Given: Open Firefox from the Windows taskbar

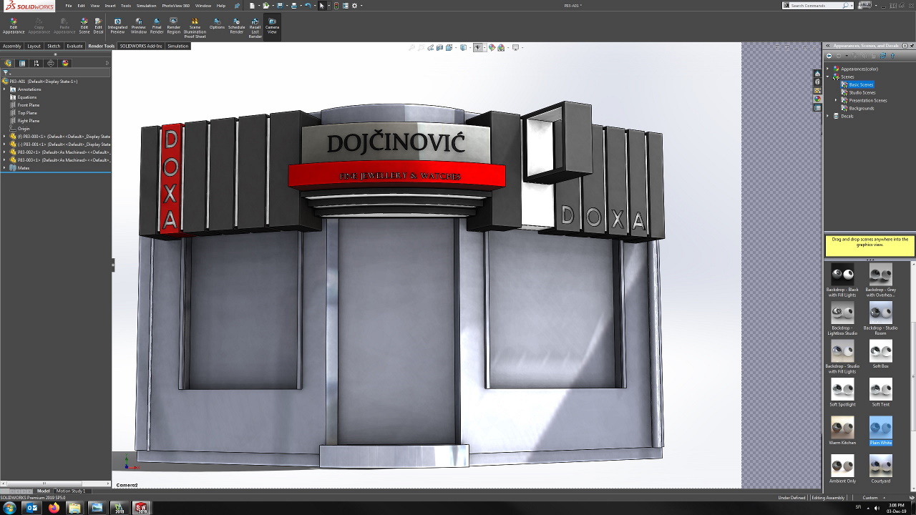Looking at the screenshot, I should 54,508.
